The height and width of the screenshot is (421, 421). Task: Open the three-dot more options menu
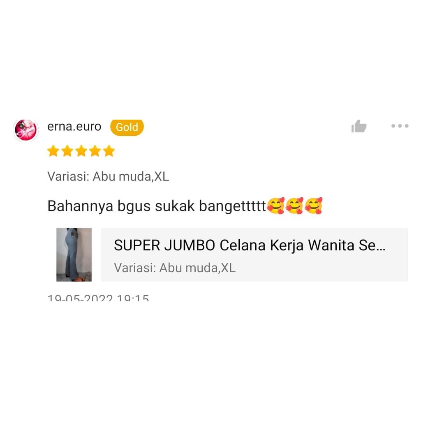(400, 126)
